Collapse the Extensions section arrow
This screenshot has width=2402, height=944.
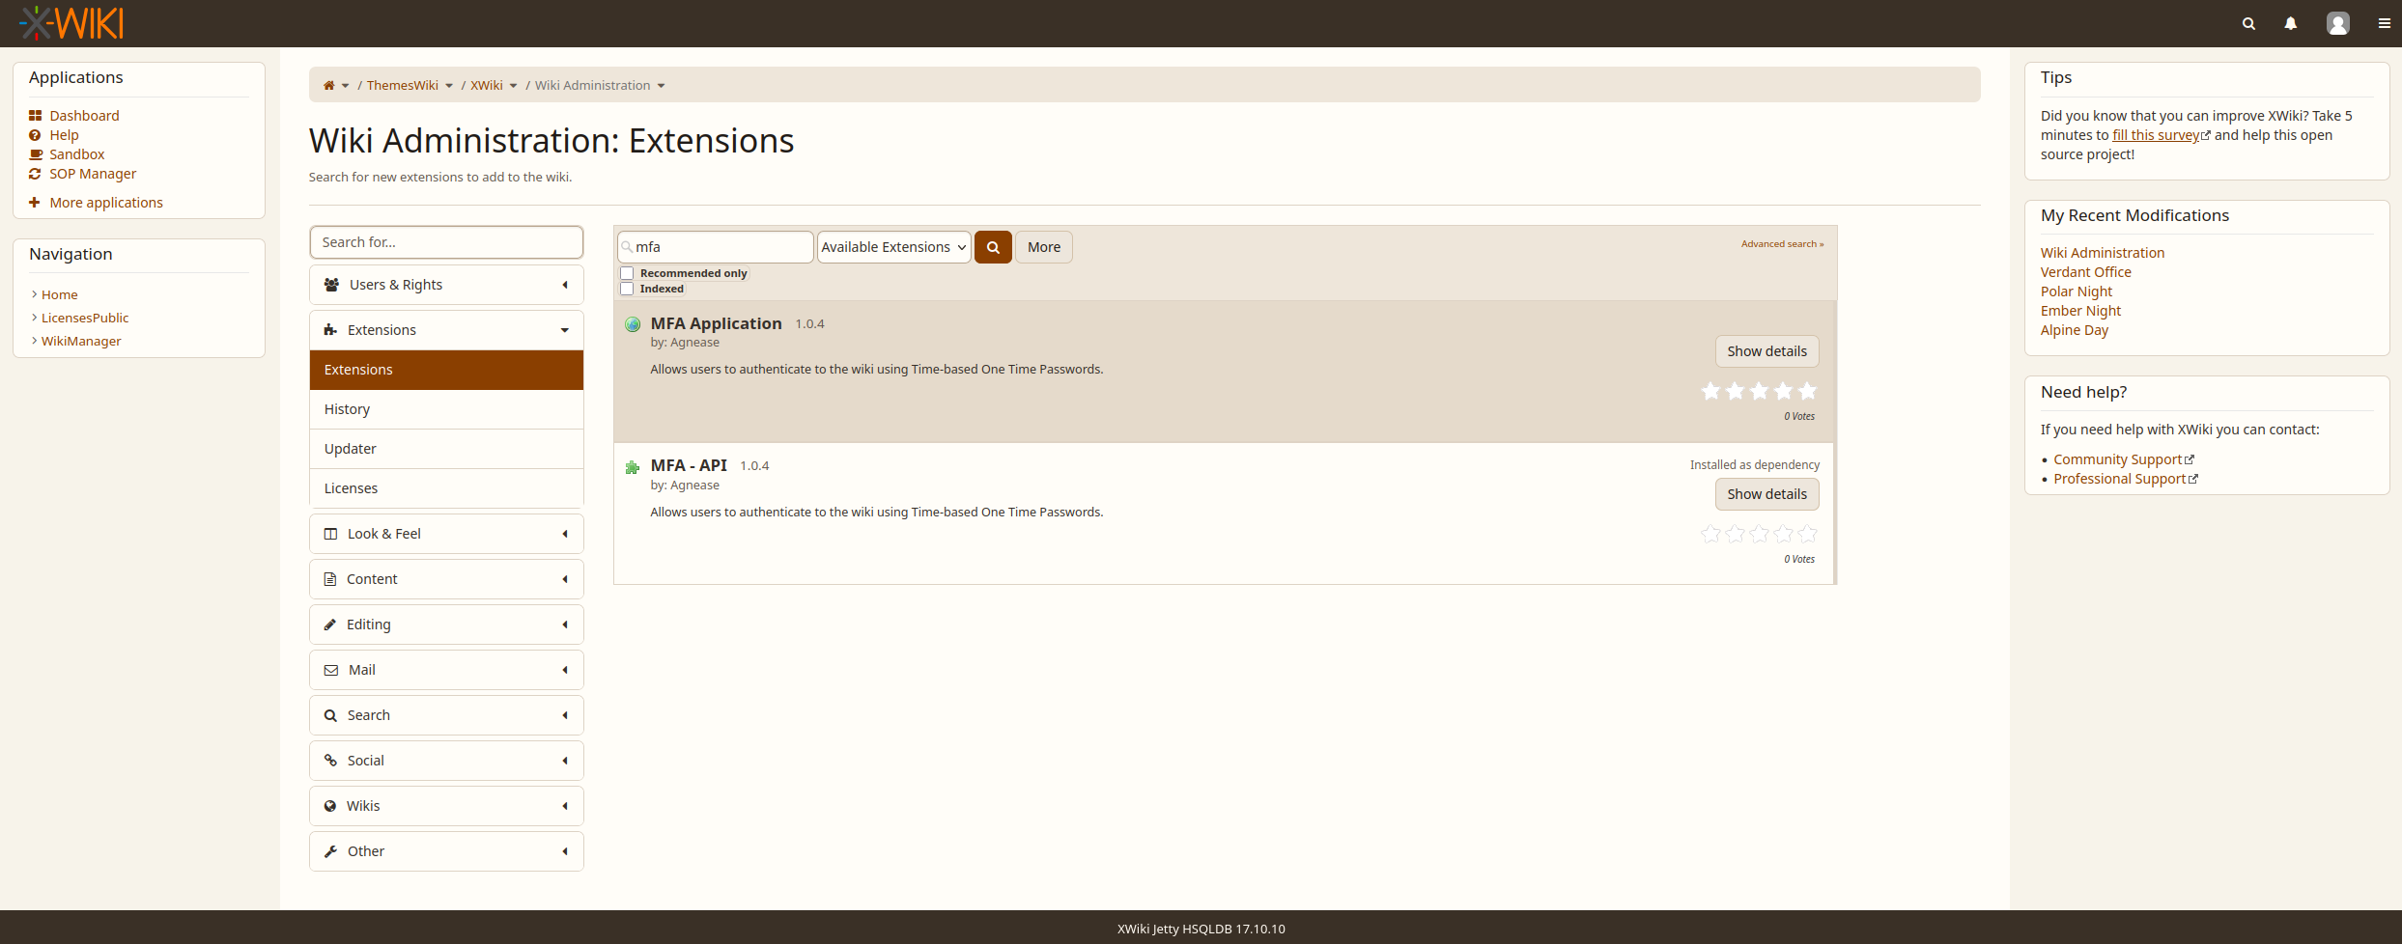565,330
